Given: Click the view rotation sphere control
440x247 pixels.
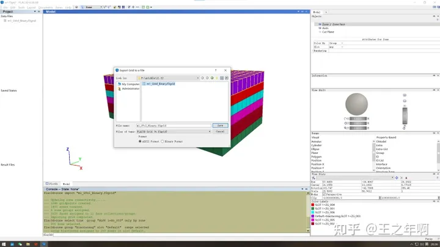Looking at the screenshot, I should [356, 104].
